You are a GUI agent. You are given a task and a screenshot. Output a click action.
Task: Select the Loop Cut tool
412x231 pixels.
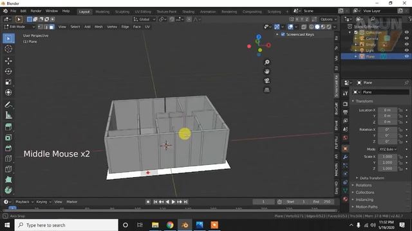coord(8,158)
